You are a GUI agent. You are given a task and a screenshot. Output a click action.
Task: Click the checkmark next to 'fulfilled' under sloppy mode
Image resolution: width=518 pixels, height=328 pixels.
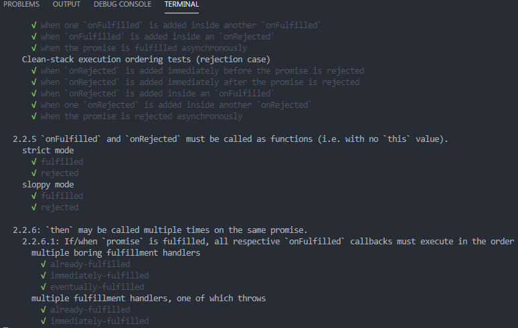(x=33, y=196)
